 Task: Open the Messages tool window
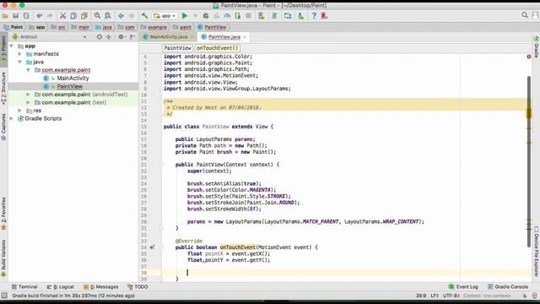(101, 287)
